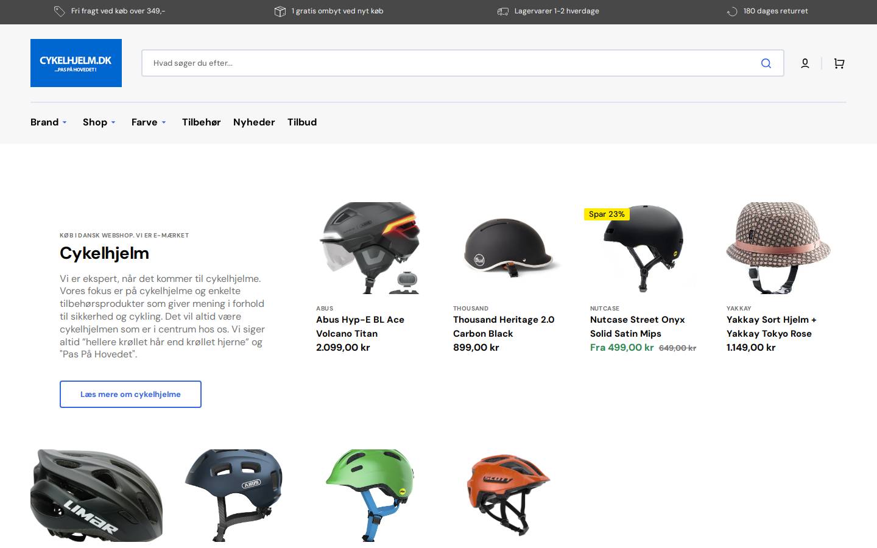Click the NUTCASE brand label

coord(605,309)
